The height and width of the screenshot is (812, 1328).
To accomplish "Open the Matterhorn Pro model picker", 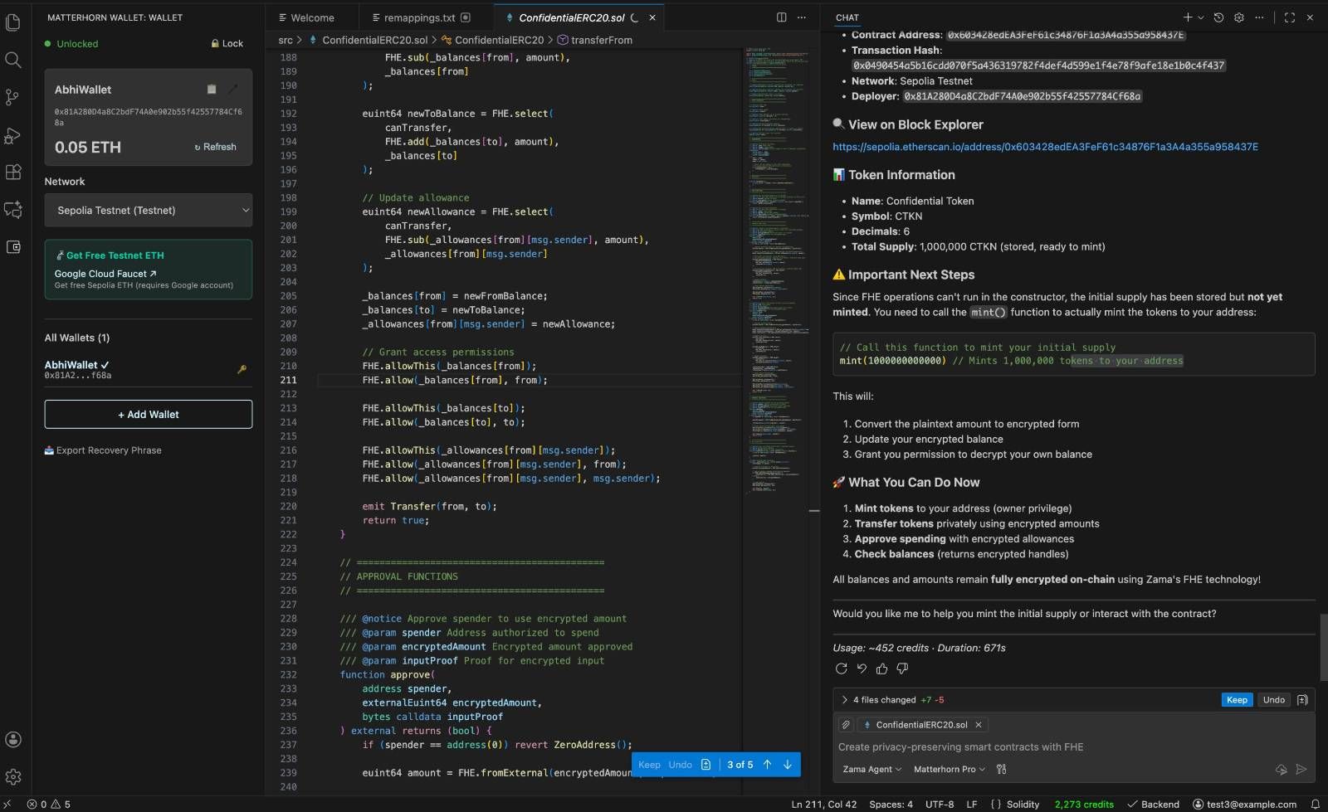I will (x=949, y=770).
